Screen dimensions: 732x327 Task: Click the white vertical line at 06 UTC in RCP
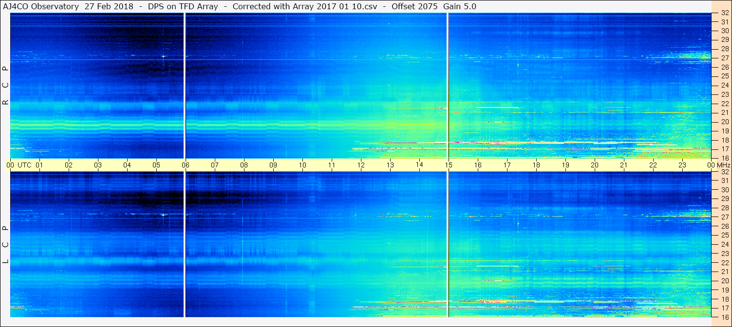click(185, 85)
